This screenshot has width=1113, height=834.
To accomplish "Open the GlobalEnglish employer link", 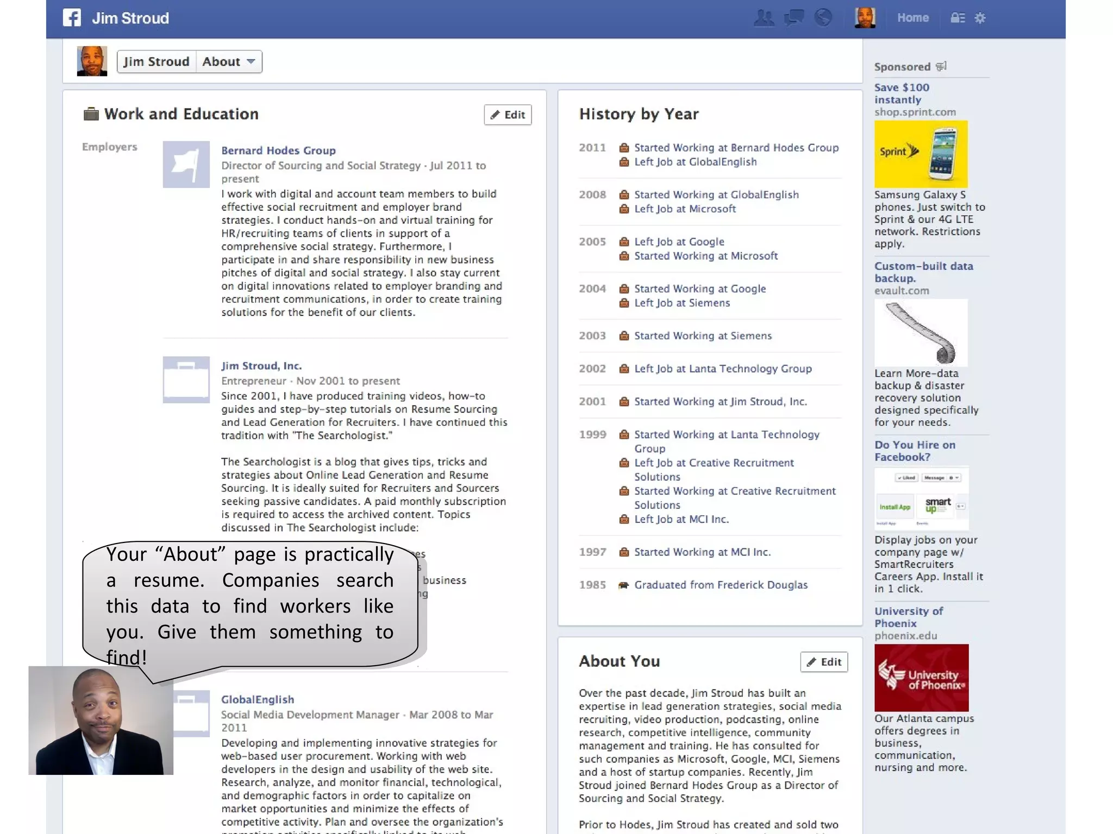I will pos(257,699).
